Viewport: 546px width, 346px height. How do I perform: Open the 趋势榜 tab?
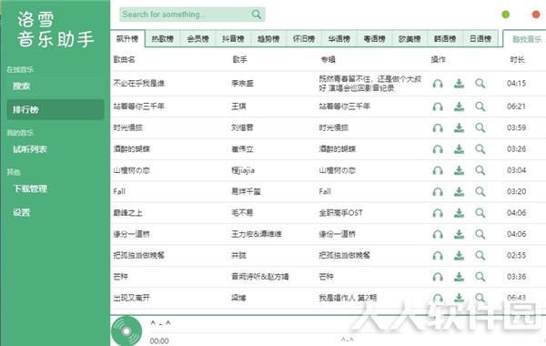click(x=268, y=38)
